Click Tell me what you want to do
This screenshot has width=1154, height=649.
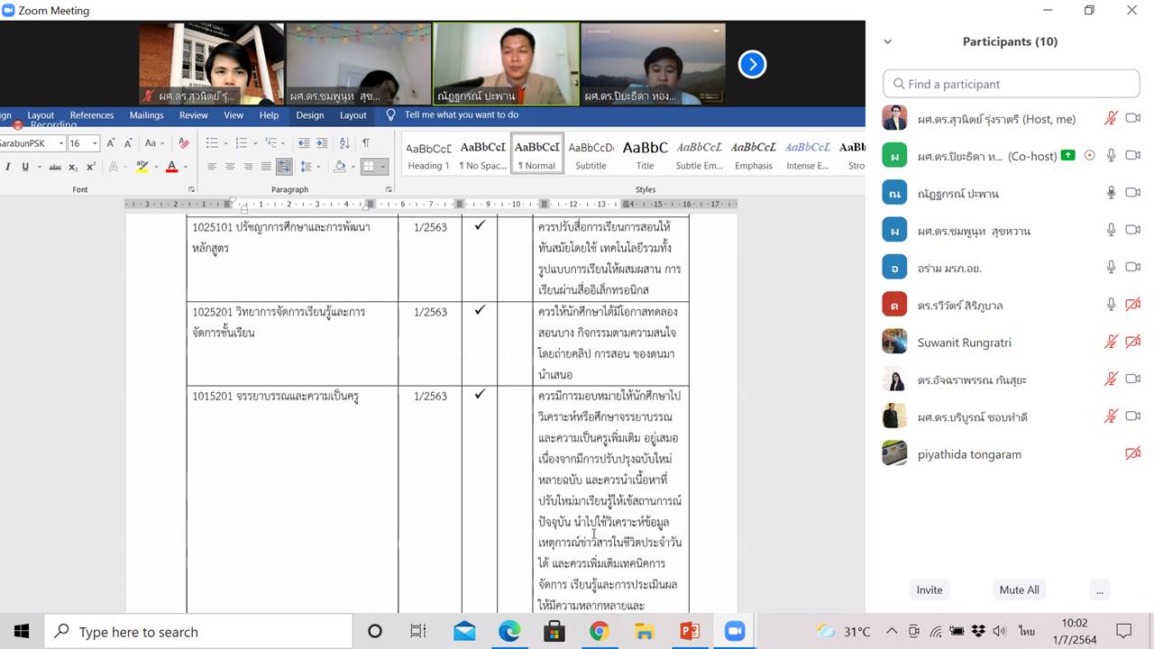pyautogui.click(x=462, y=115)
